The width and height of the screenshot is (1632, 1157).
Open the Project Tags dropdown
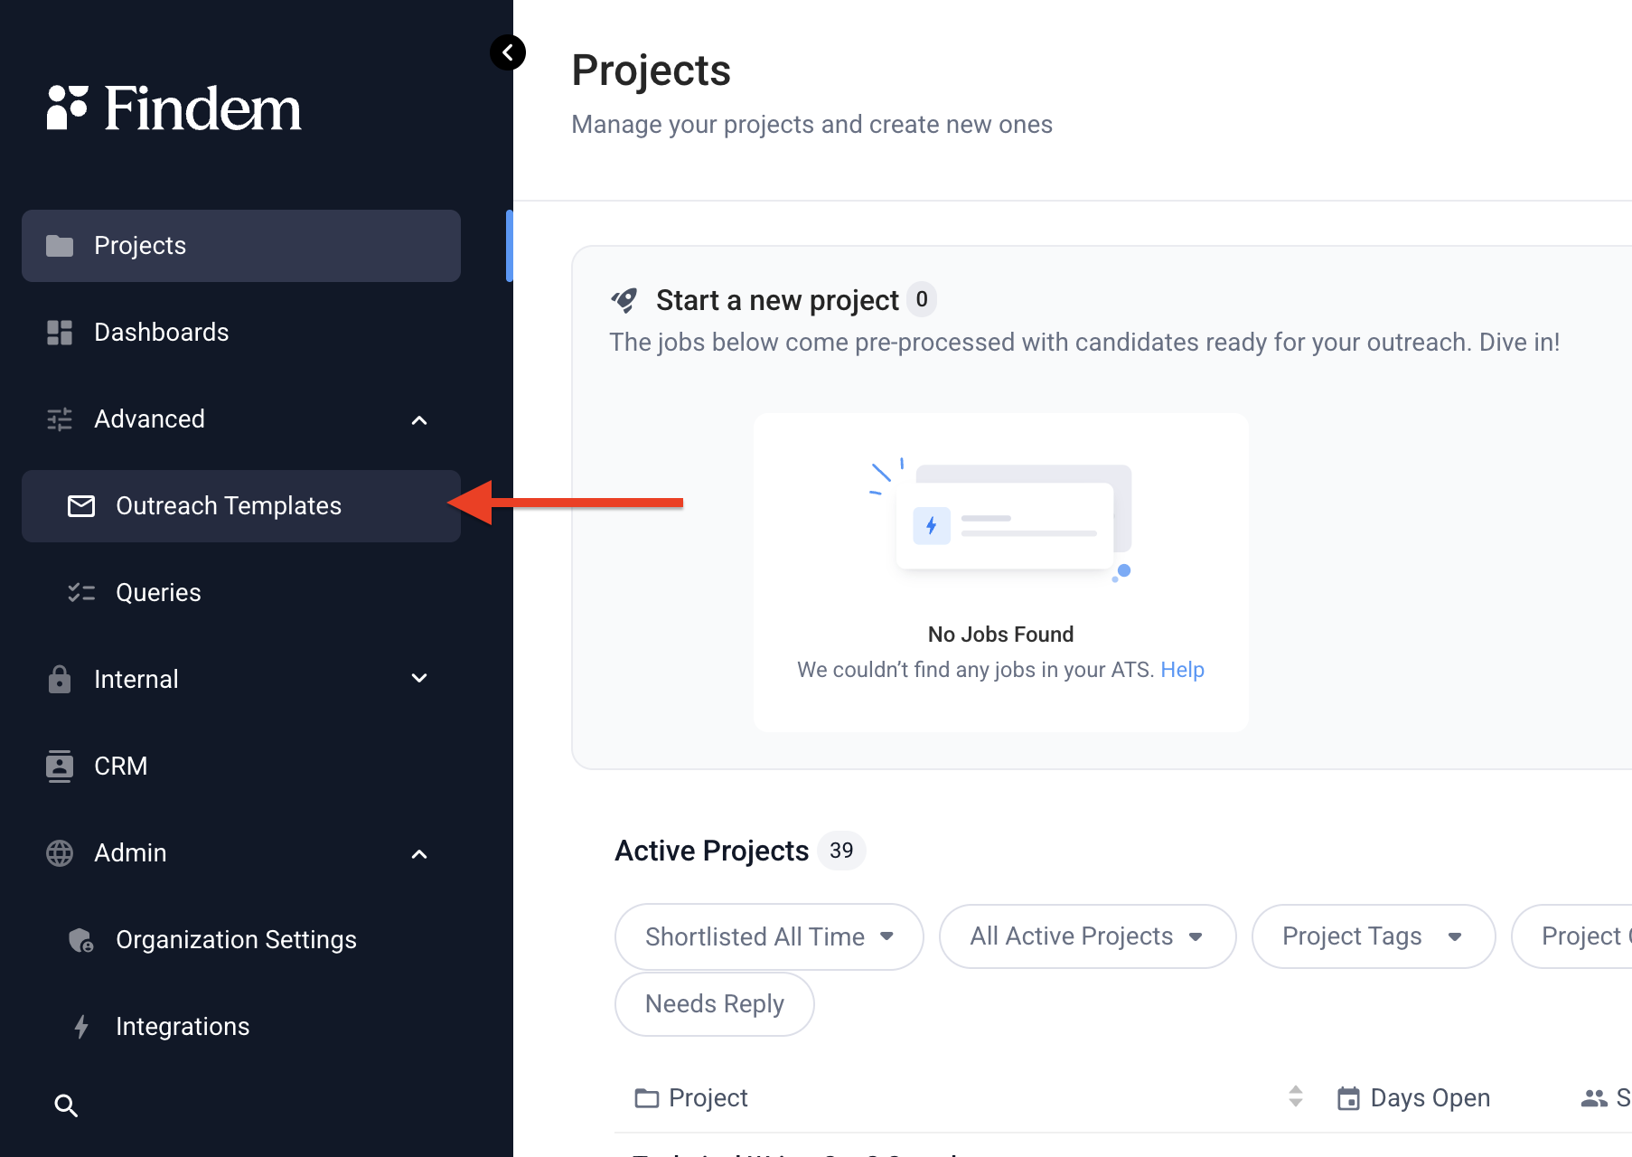1373,936
